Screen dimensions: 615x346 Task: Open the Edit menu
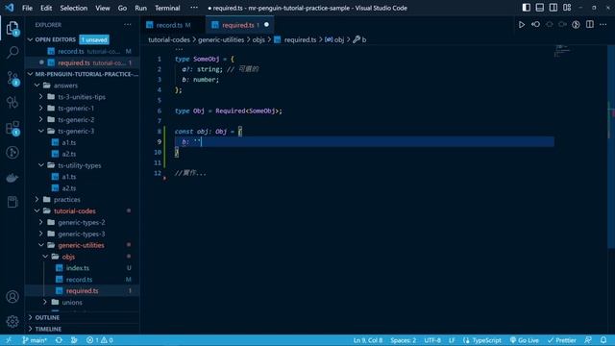coord(46,8)
